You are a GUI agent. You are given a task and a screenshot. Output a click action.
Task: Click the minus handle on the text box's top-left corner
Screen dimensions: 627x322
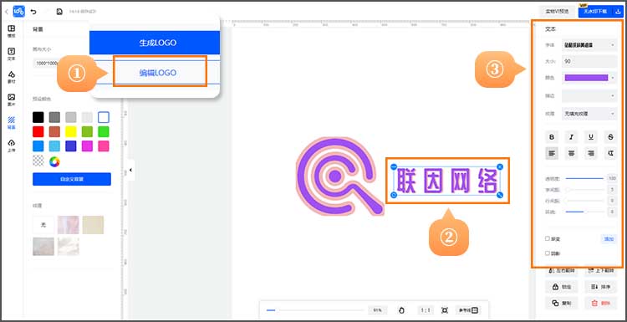coord(393,166)
